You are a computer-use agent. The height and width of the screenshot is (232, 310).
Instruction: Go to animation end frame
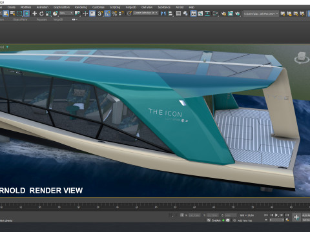pos(287,215)
